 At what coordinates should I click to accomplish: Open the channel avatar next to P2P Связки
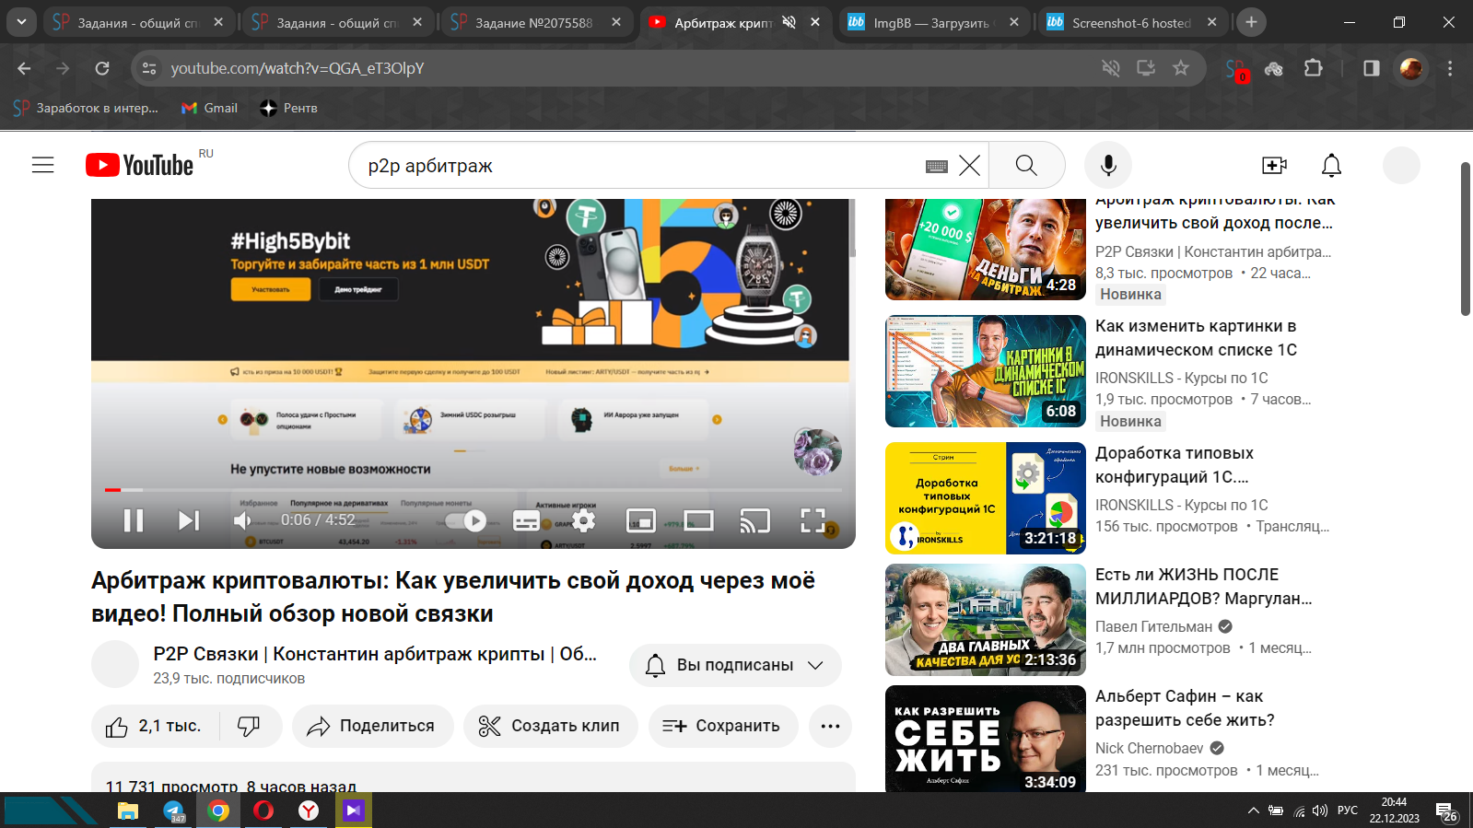(115, 664)
